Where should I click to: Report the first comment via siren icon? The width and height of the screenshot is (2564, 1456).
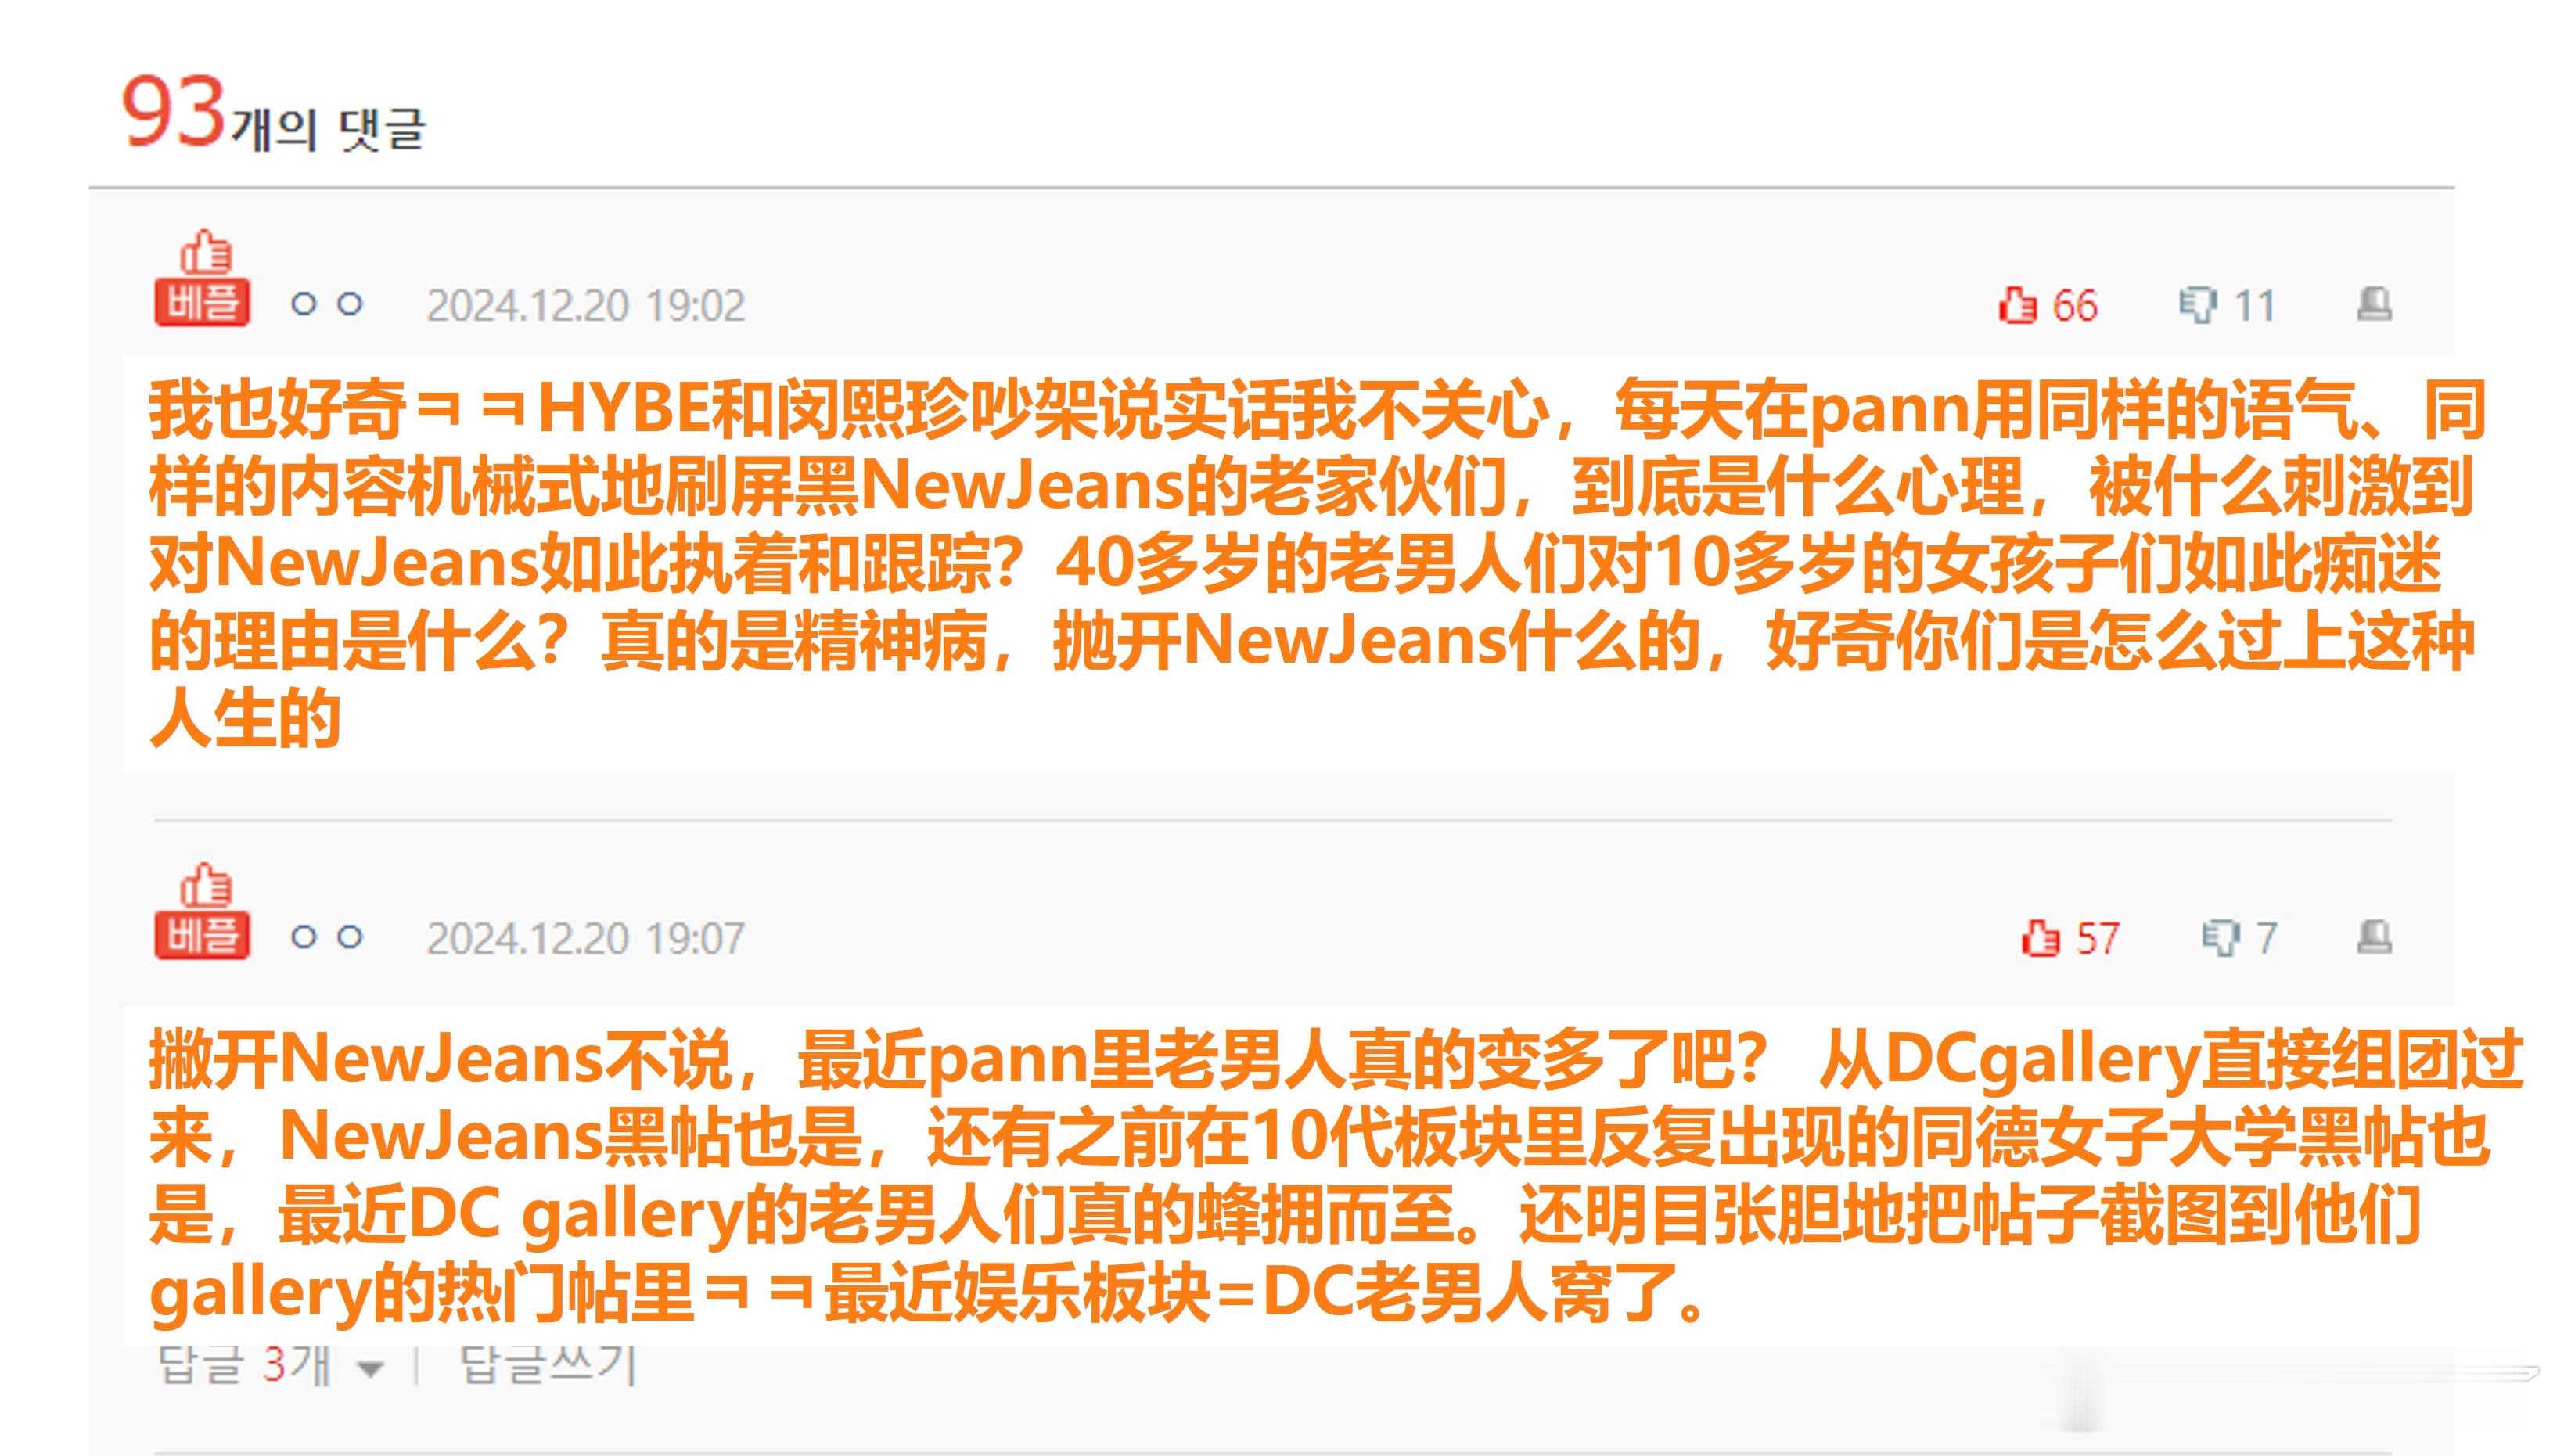click(x=2374, y=304)
